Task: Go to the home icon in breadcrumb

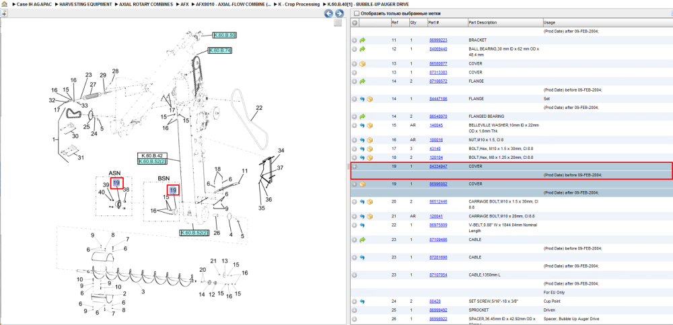Action: 4,4
